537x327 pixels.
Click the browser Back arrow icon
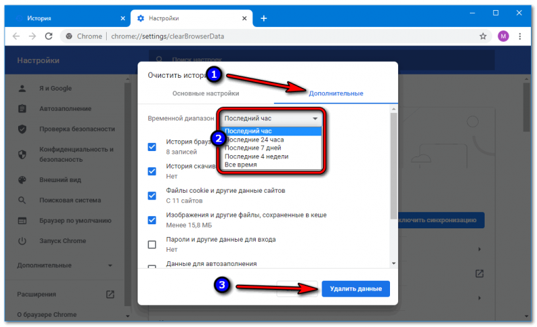pos(15,36)
